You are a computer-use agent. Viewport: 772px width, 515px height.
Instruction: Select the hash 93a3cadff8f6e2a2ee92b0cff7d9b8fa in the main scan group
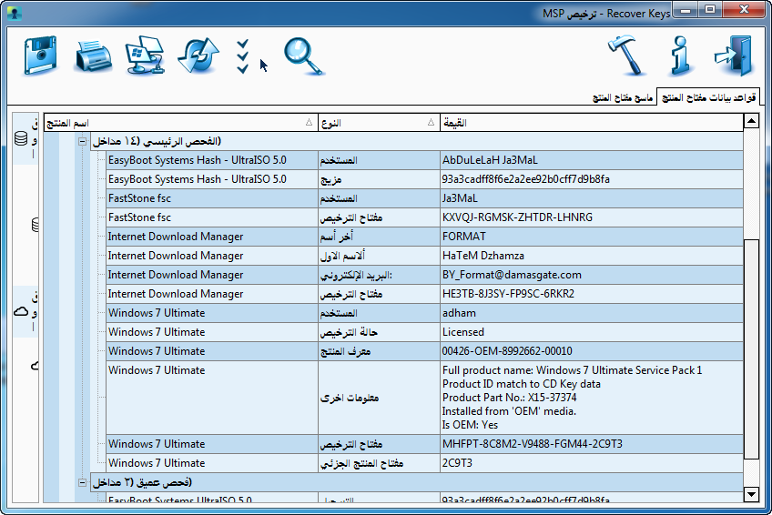(592, 179)
